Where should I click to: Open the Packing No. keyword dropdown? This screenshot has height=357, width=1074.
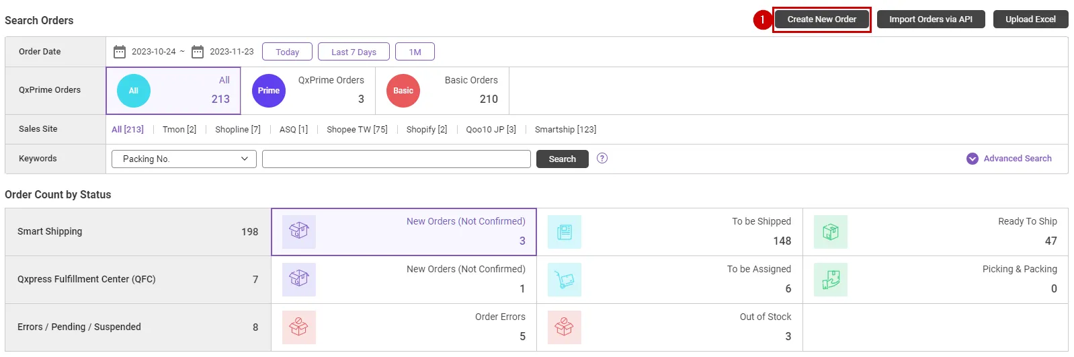point(184,159)
